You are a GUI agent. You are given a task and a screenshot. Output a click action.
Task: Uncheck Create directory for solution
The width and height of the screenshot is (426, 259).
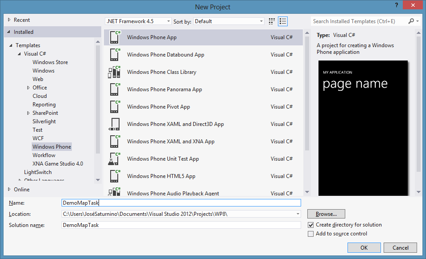pos(311,225)
